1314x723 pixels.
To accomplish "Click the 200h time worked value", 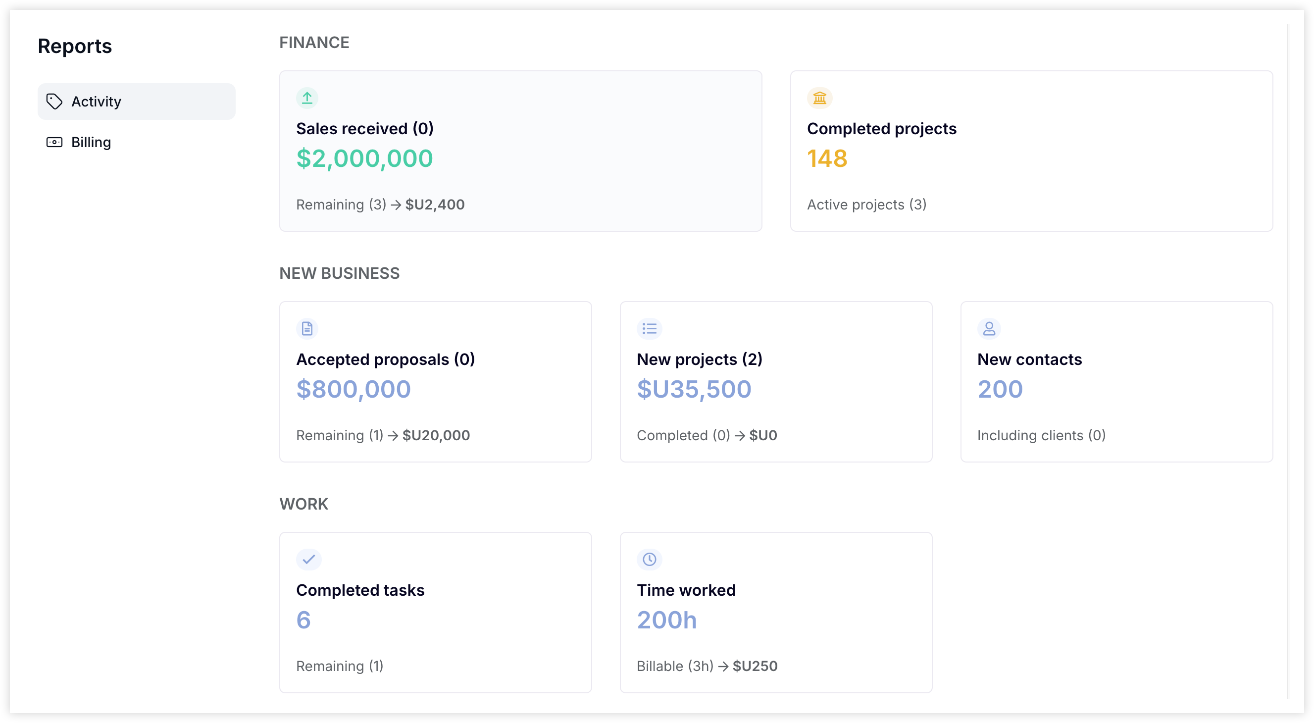I will 667,620.
